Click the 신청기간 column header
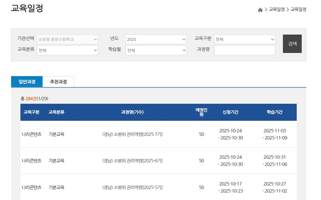The width and height of the screenshot is (321, 200). tap(230, 112)
